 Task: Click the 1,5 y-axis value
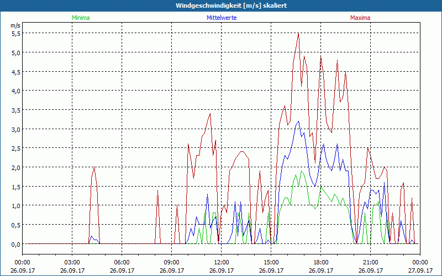(x=15, y=187)
